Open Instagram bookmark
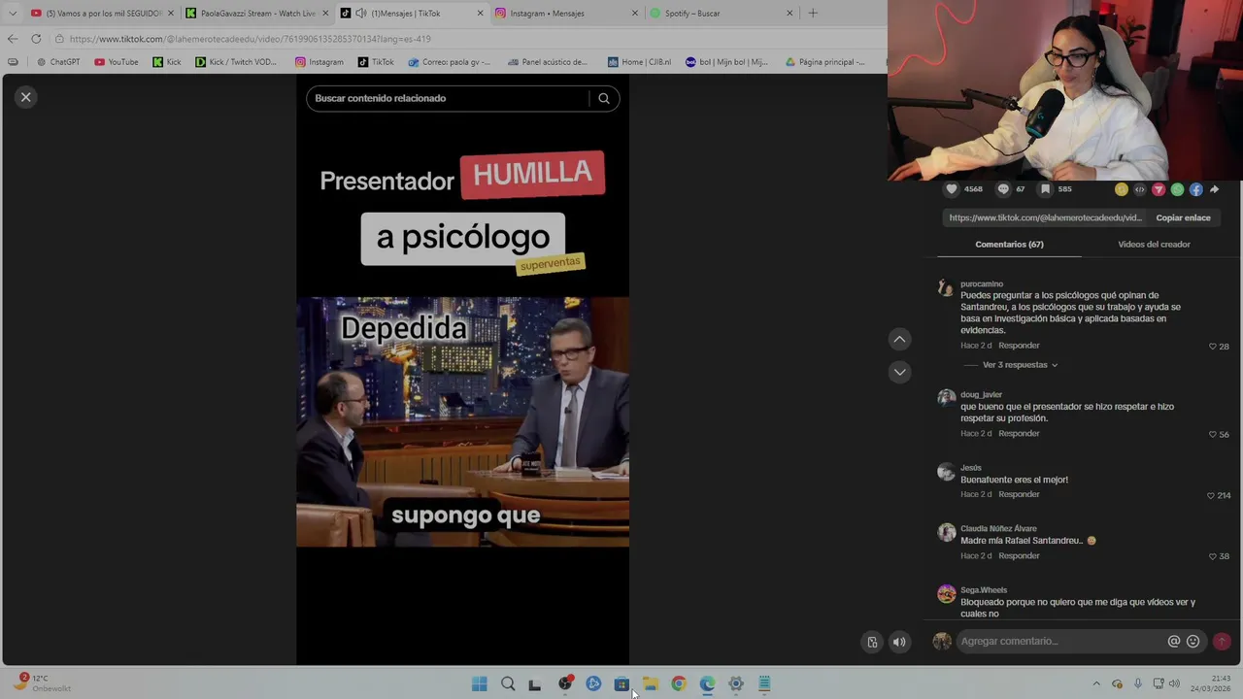Viewport: 1243px width, 699px height. click(319, 62)
